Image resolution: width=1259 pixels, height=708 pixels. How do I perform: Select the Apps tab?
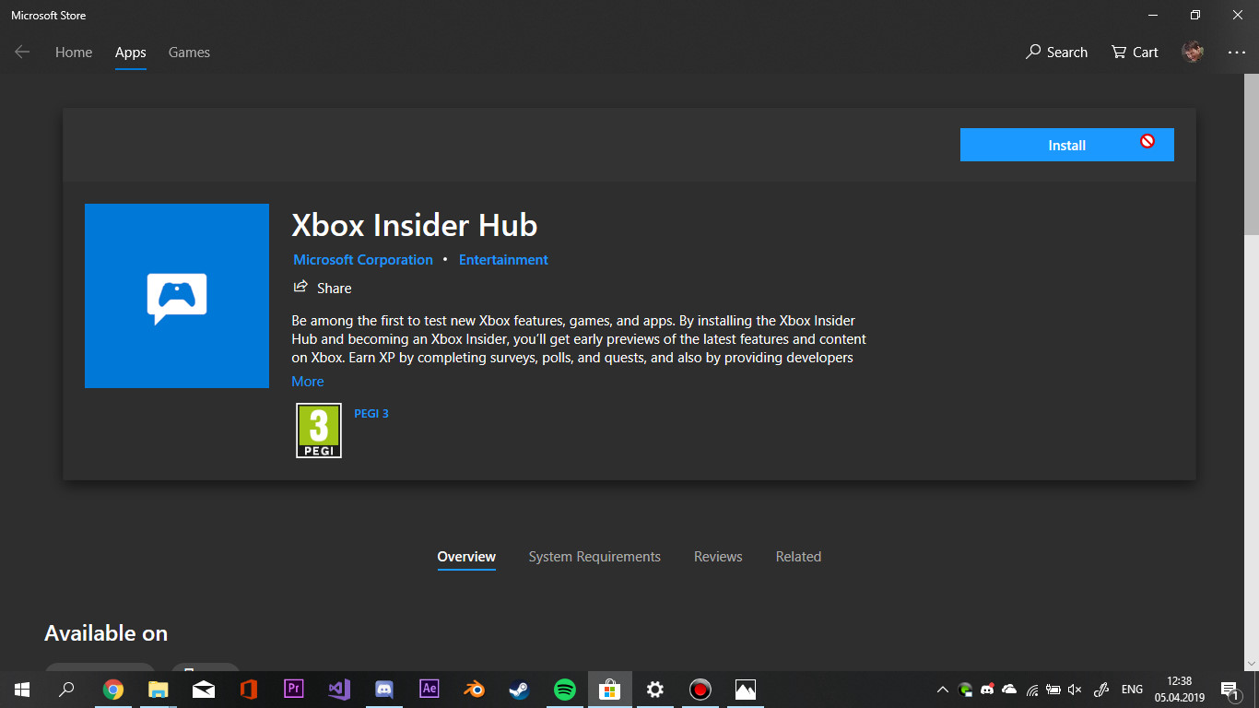coord(131,53)
